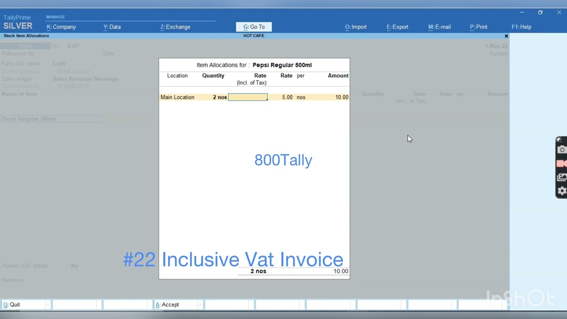This screenshot has width=567, height=319.
Task: Click the total amount 10.00 at the bottom
Action: click(341, 271)
